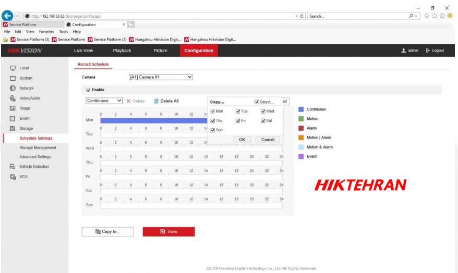Click the HIKVISION logo
This screenshot has height=273, width=458.
pos(25,51)
